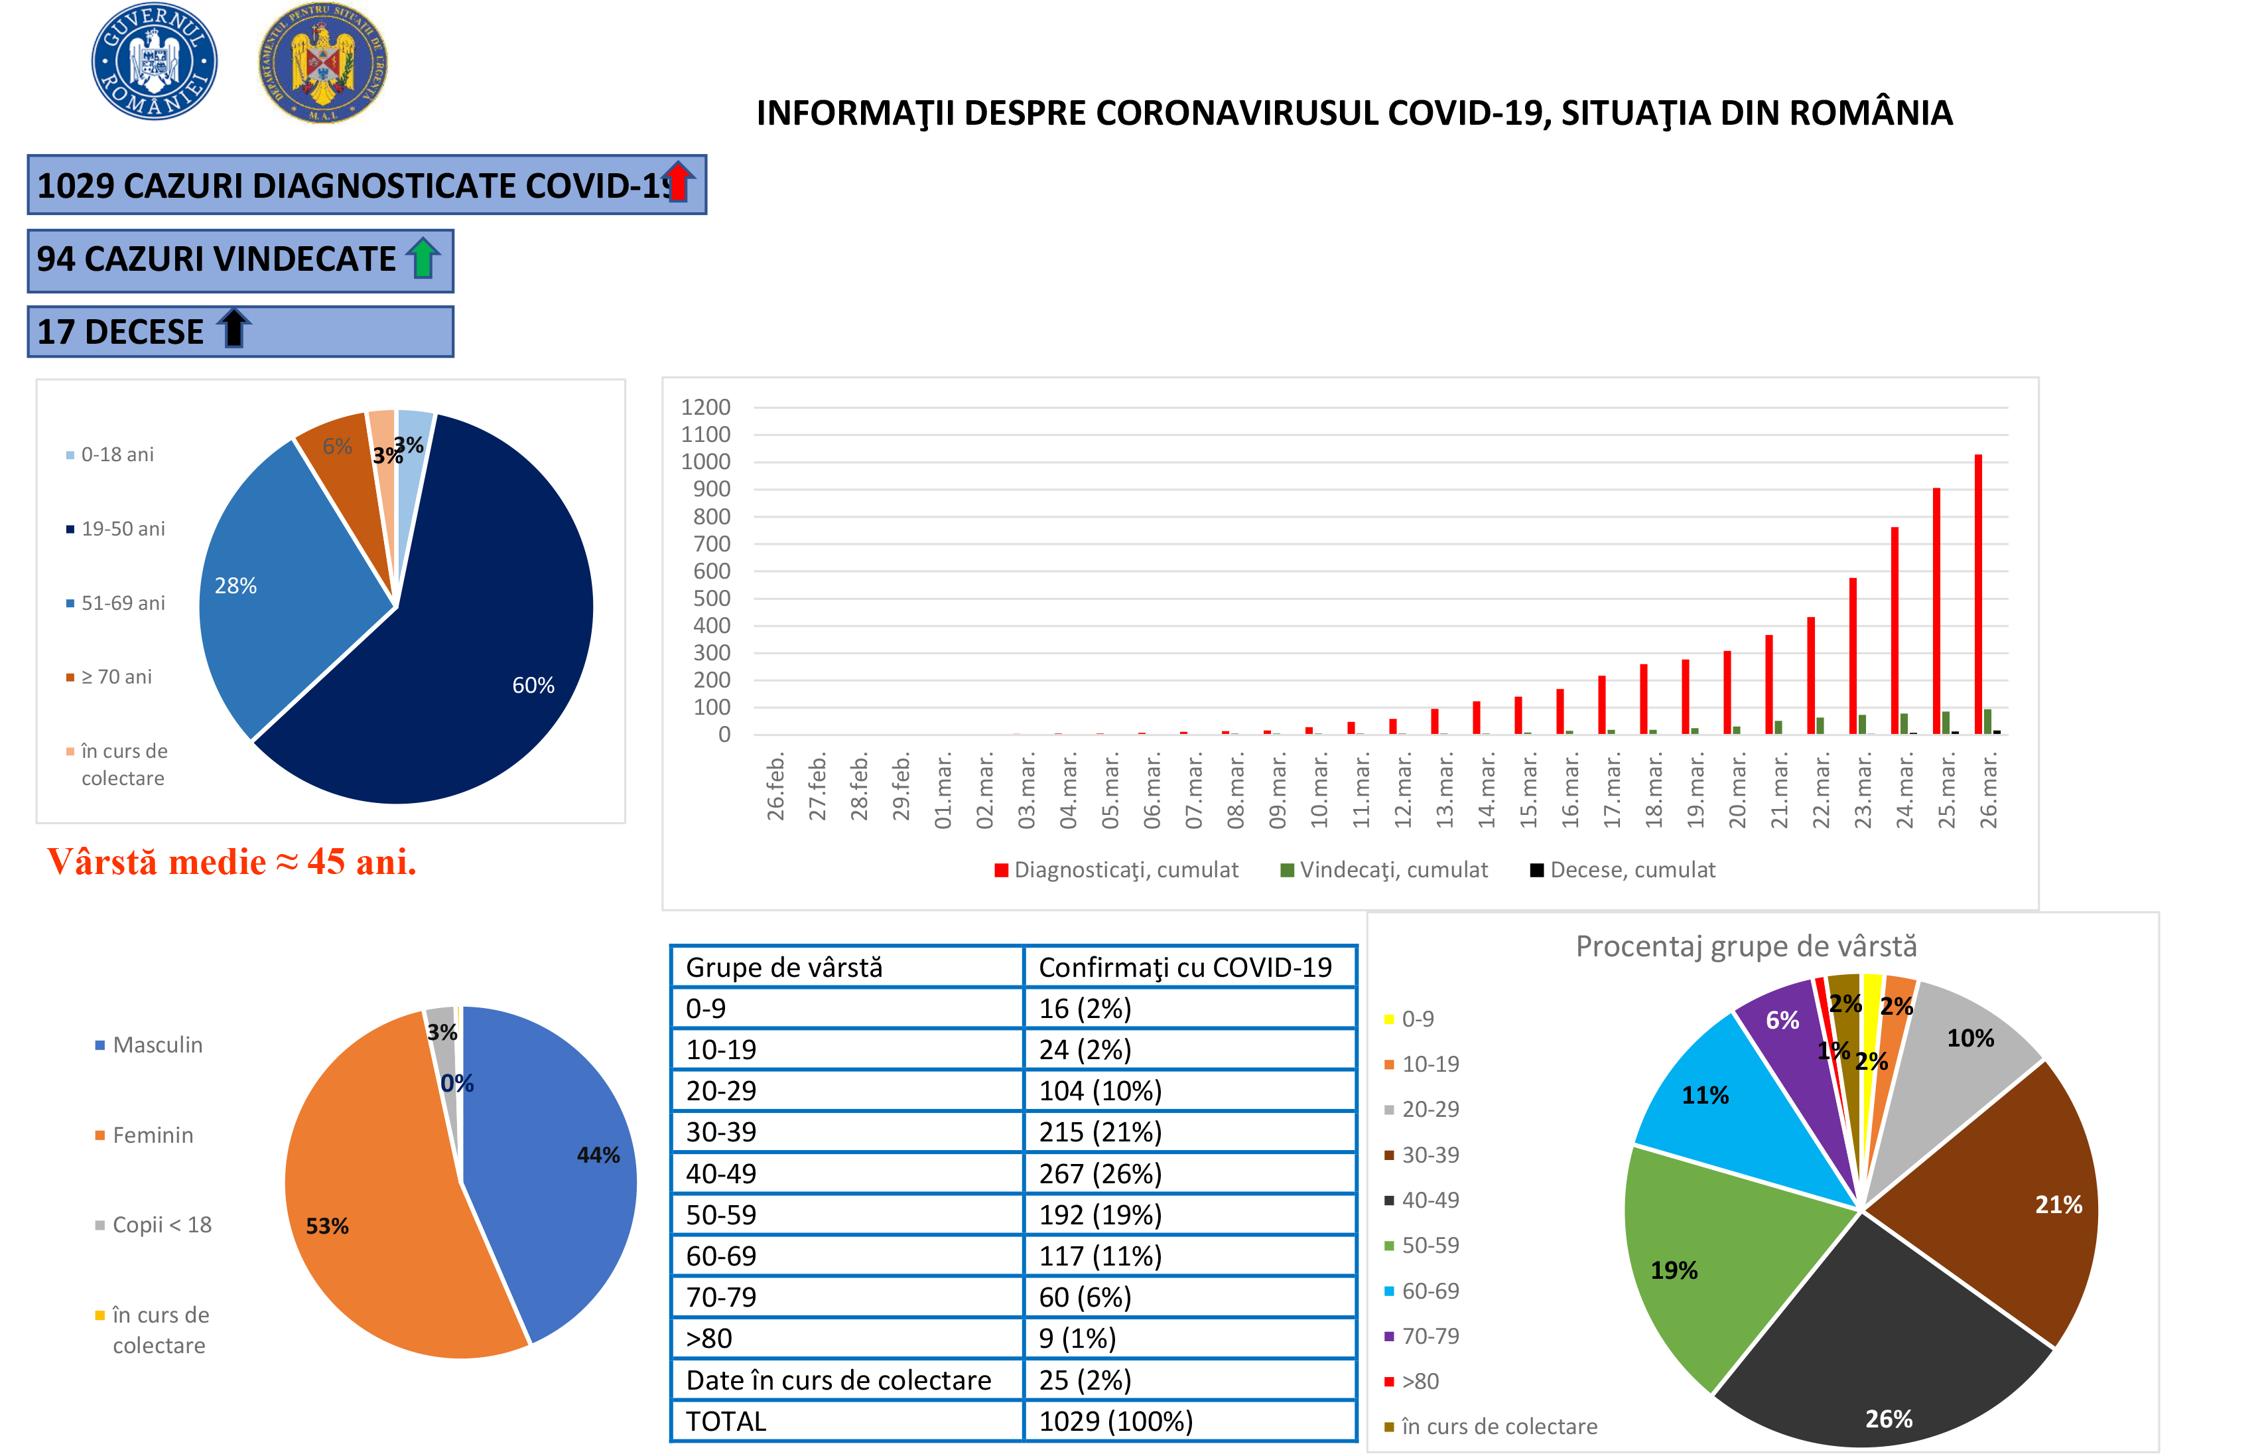2264x1456 pixels.
Task: Click the Guvernul României coat of arms logo
Action: point(154,62)
